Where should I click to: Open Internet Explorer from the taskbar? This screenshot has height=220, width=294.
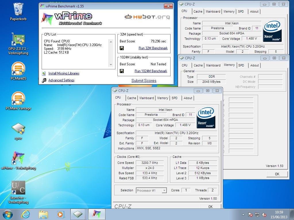pos(26,214)
